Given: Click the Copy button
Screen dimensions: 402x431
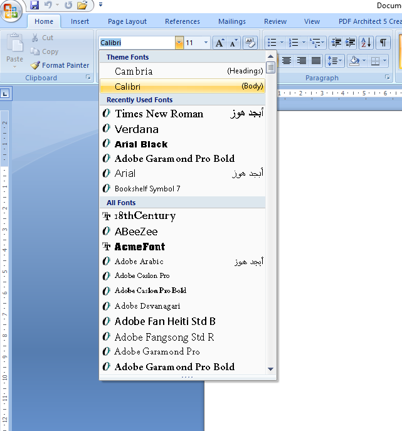Looking at the screenshot, I should coord(45,51).
